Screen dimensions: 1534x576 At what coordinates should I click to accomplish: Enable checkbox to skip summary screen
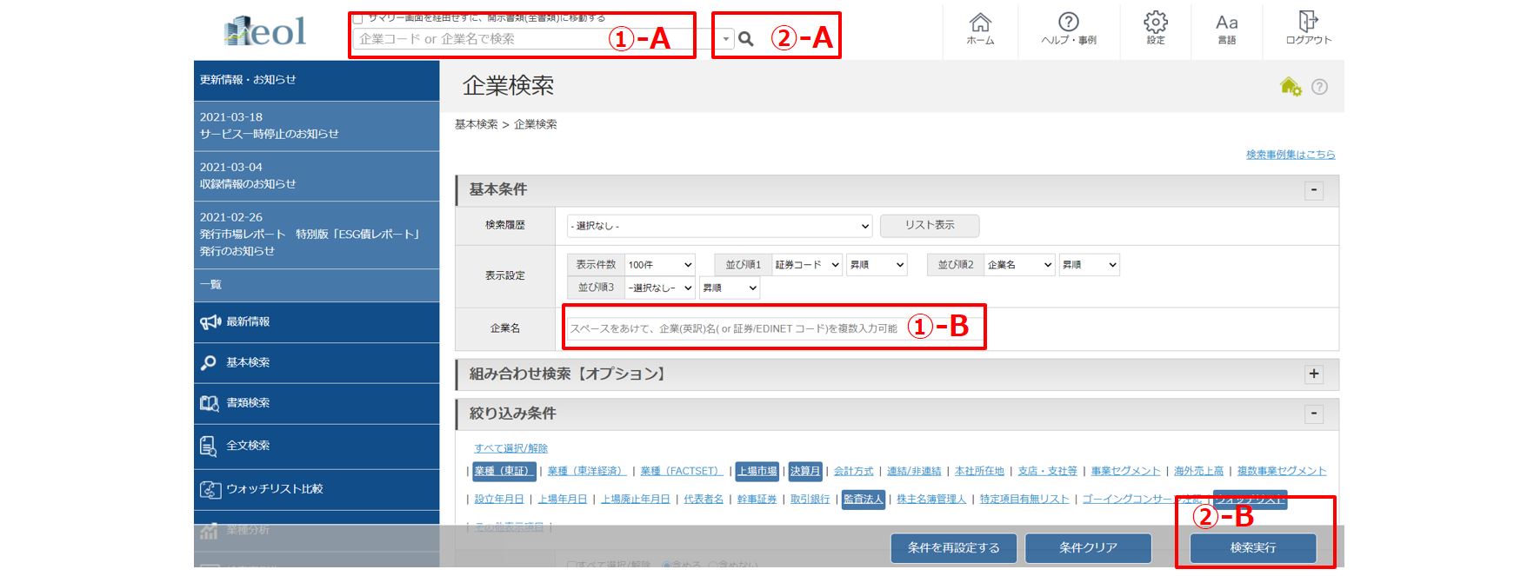357,18
